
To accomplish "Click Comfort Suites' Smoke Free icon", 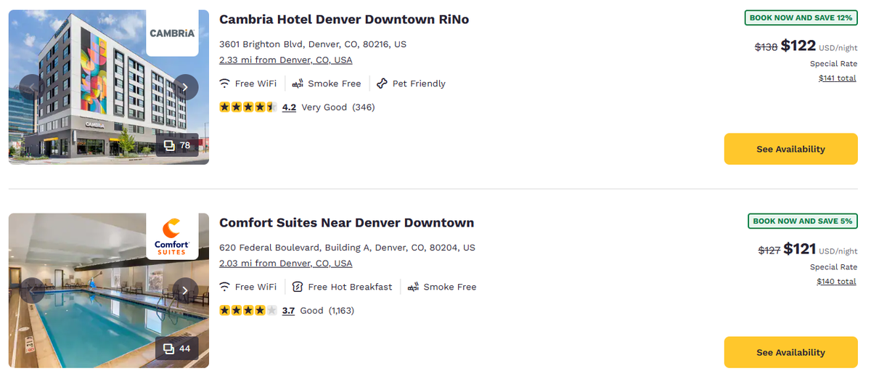I will 413,287.
